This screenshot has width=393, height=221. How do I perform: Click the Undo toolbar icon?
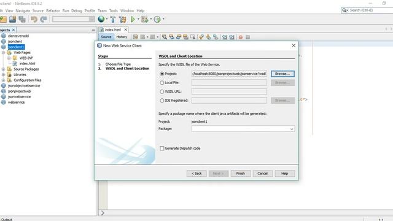point(34,19)
